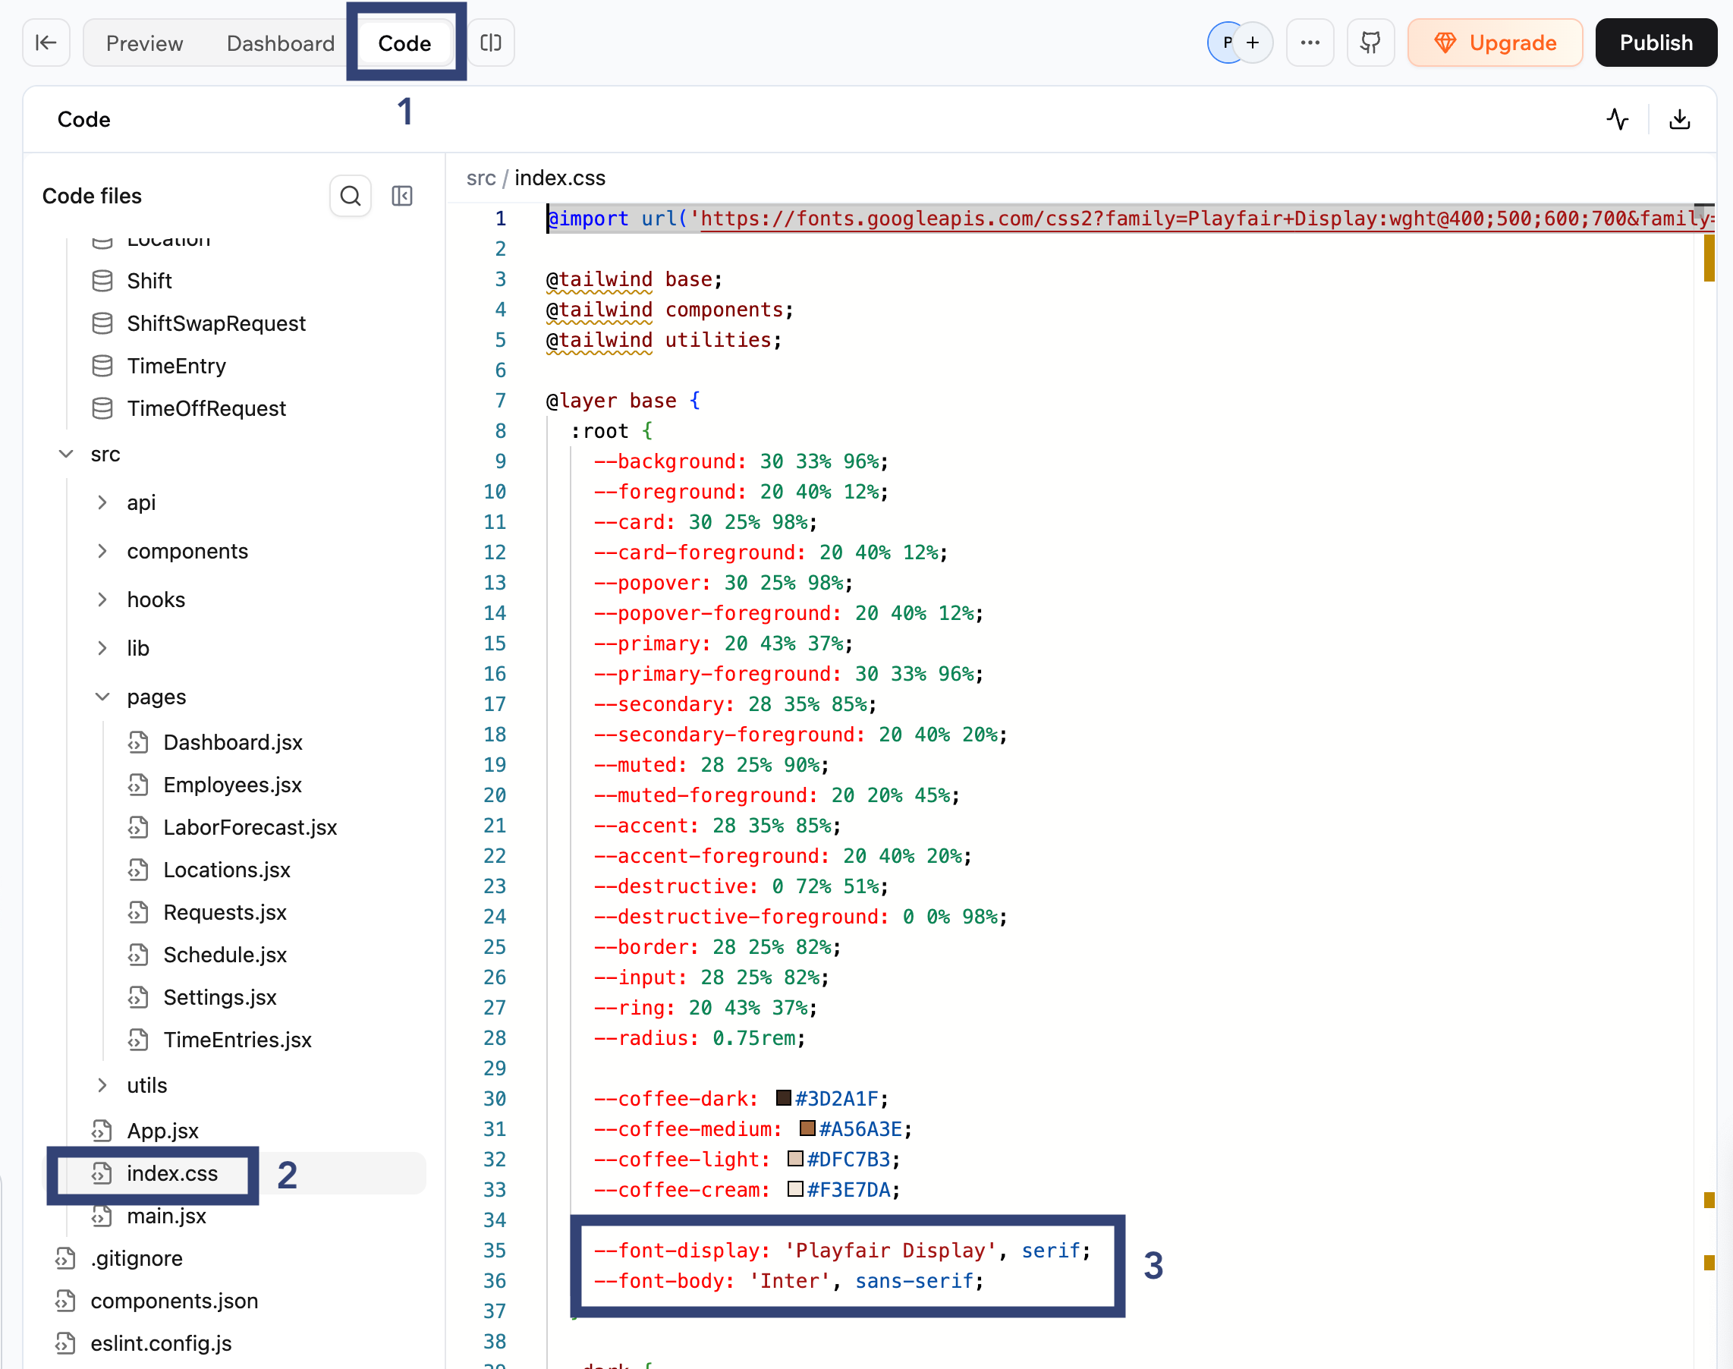Switch to the Dashboard tab
Screen dimensions: 1733x1369
[281, 42]
